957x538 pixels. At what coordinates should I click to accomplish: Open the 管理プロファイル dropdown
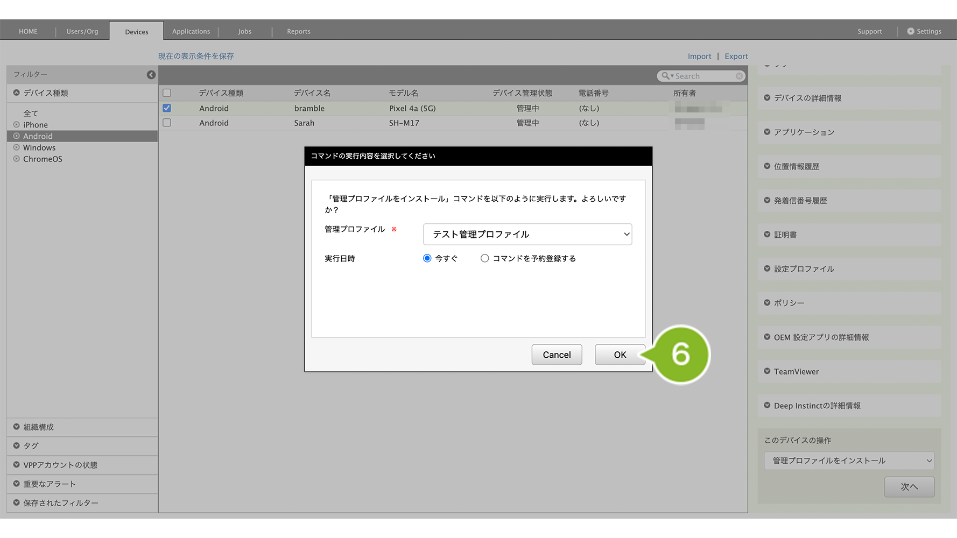(x=527, y=234)
